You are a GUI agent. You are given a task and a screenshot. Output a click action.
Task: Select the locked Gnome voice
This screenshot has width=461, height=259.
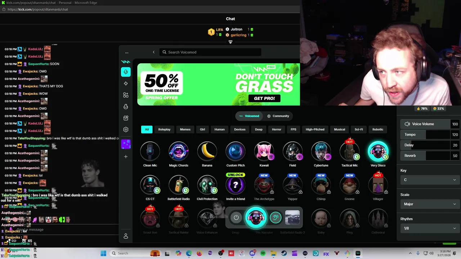tap(349, 185)
